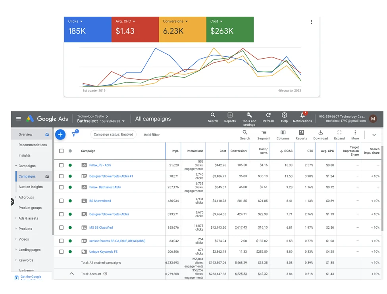Click the blue plus create button

coord(60,135)
